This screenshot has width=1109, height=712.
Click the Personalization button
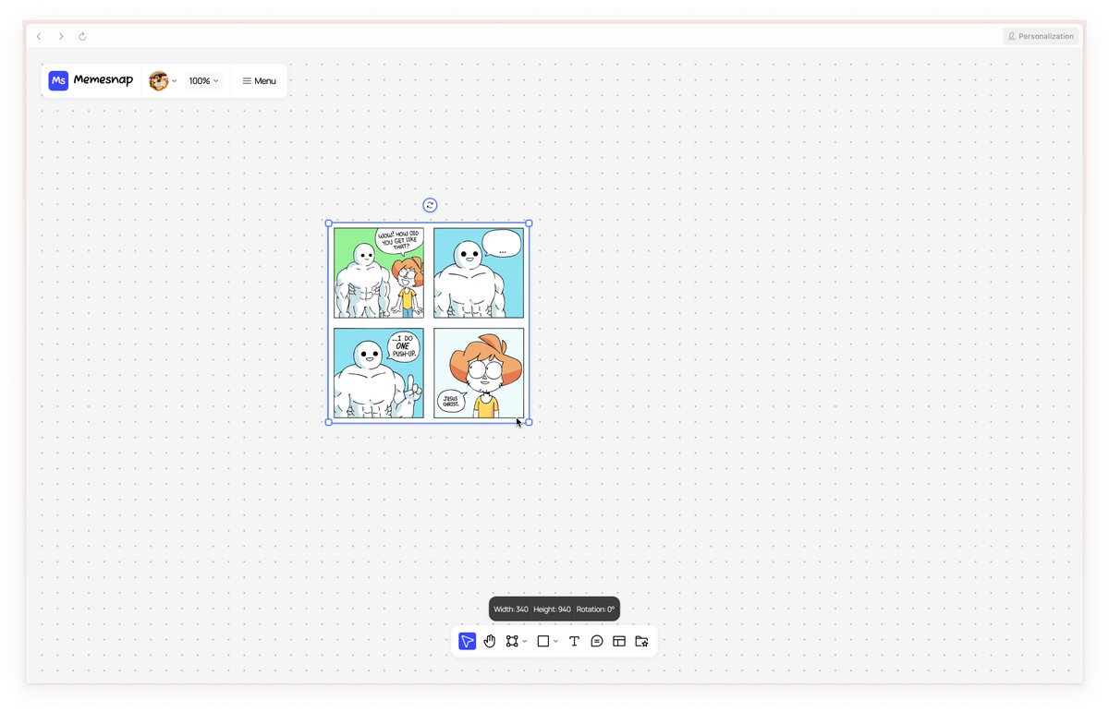click(x=1041, y=36)
